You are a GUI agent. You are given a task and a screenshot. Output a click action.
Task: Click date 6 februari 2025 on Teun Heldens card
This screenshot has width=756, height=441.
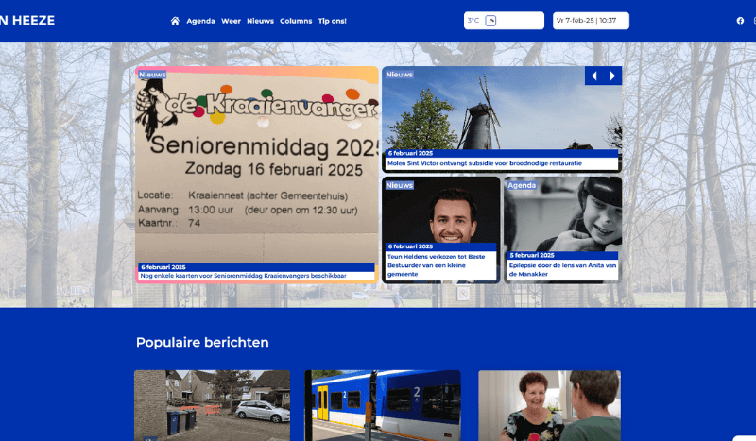[410, 246]
